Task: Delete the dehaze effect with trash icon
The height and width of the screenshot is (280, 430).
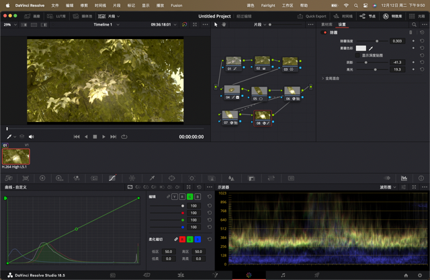Action: (411, 32)
